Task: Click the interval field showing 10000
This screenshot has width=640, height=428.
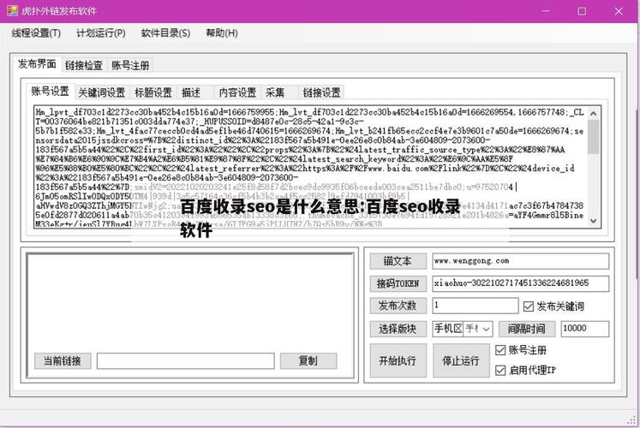Action: coord(585,329)
